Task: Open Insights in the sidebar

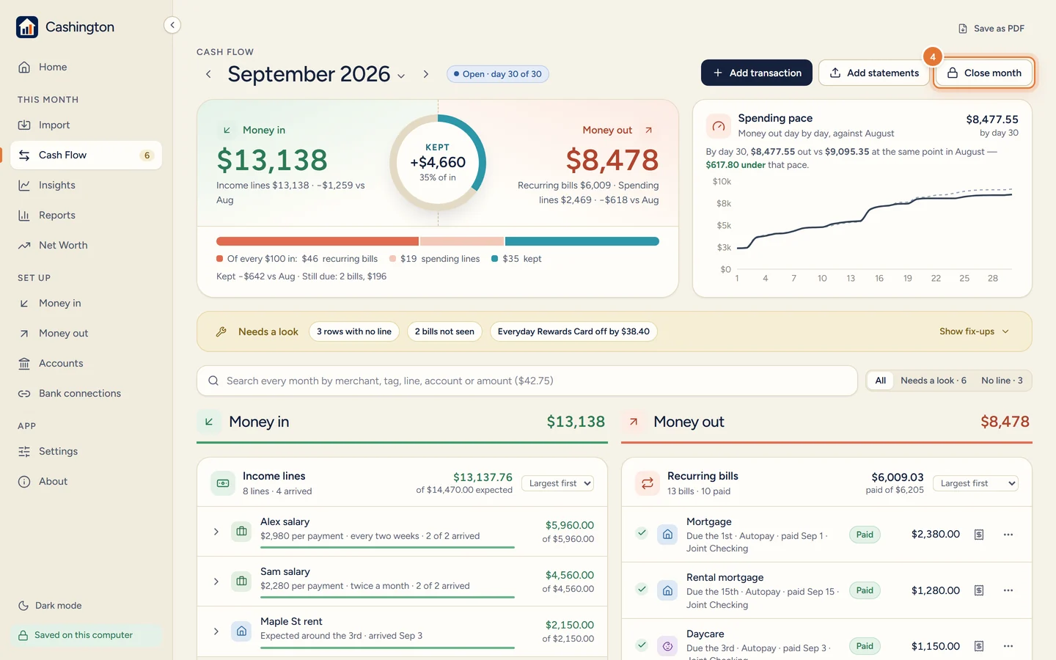Action: (x=87, y=185)
